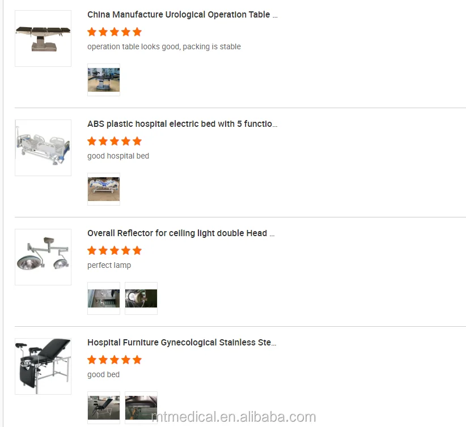
Task: Click the 'good hospital bed' review text
Action: (x=118, y=156)
